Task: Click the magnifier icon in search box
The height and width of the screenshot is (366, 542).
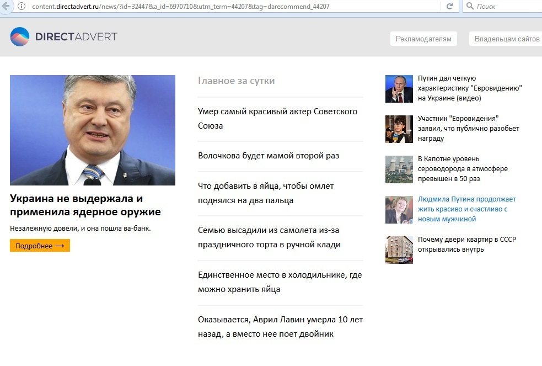Action: click(470, 6)
